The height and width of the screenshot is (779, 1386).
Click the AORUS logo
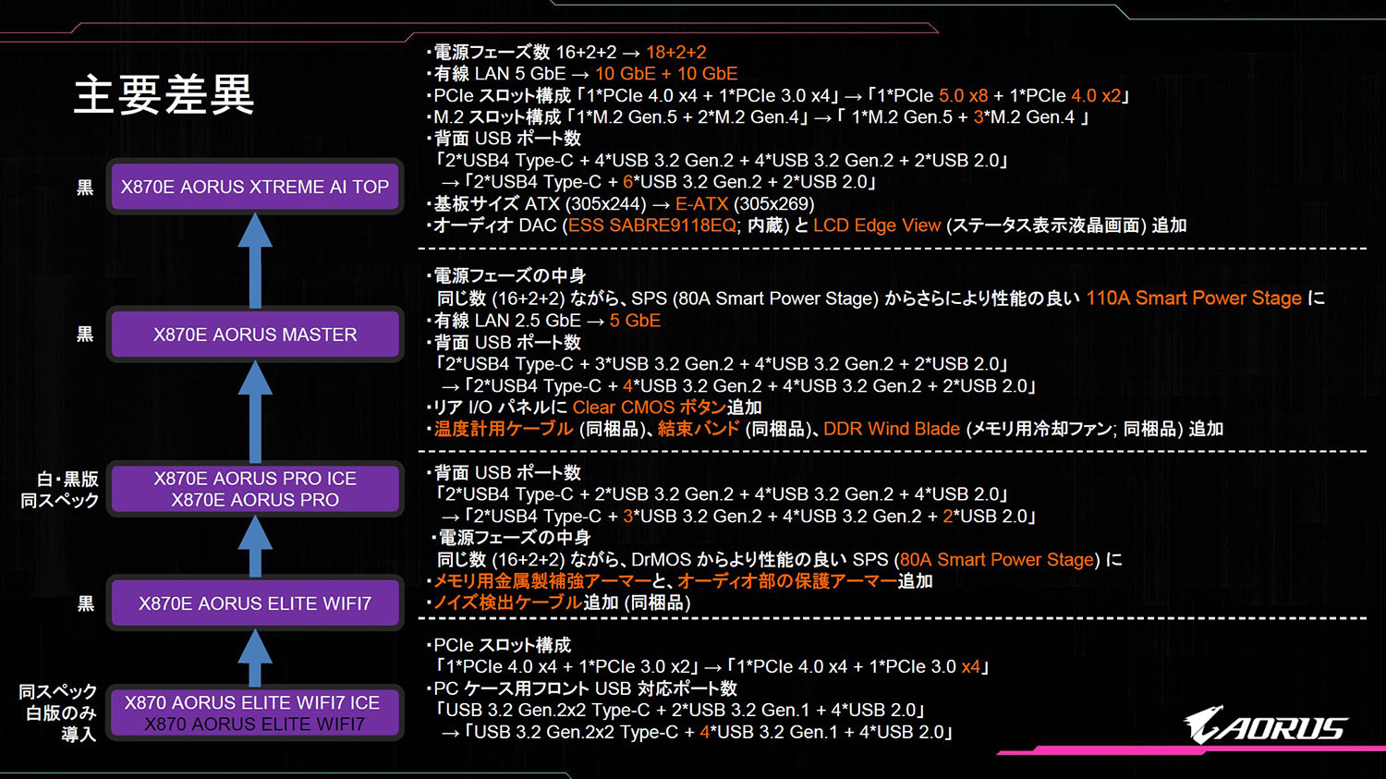(x=1266, y=726)
